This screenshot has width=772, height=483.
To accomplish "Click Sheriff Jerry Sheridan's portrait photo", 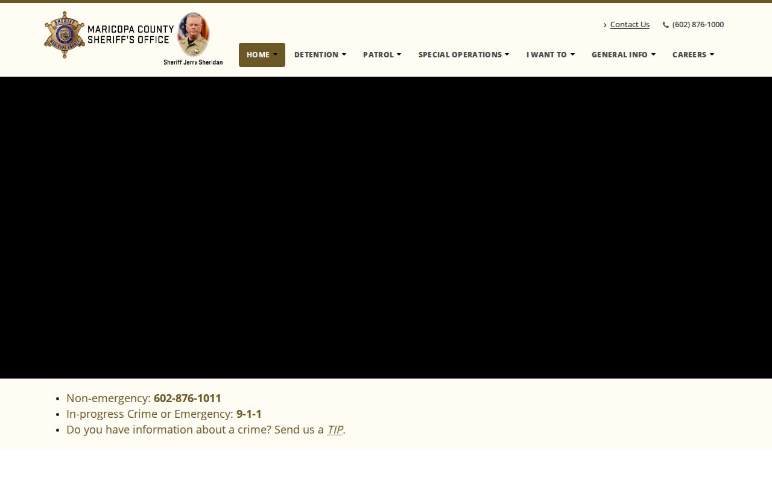I will (x=193, y=34).
